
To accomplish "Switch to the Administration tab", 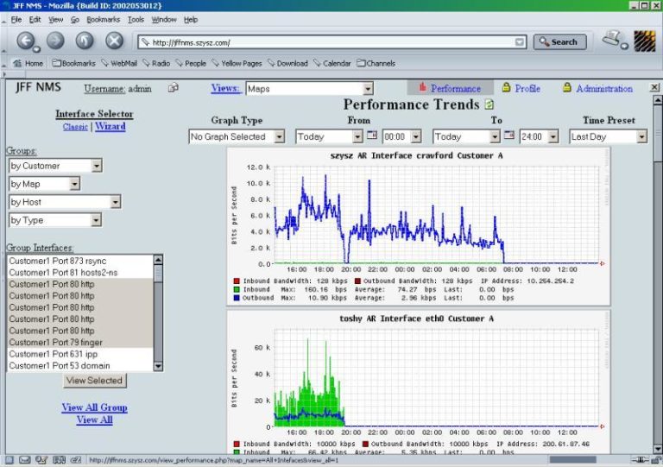I will [603, 88].
